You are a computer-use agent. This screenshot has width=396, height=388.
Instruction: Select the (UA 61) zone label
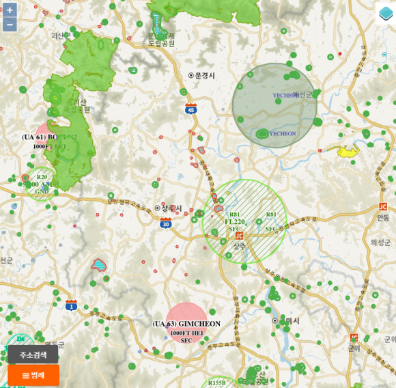coord(49,137)
